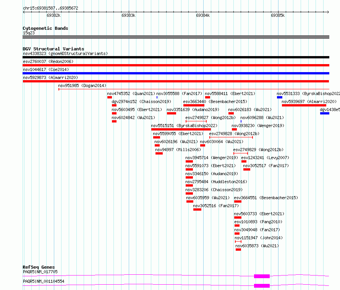This screenshot has height=290, width=340.
Task: Click nsv6035959 (Wu2021) label
Action: (x=208, y=198)
